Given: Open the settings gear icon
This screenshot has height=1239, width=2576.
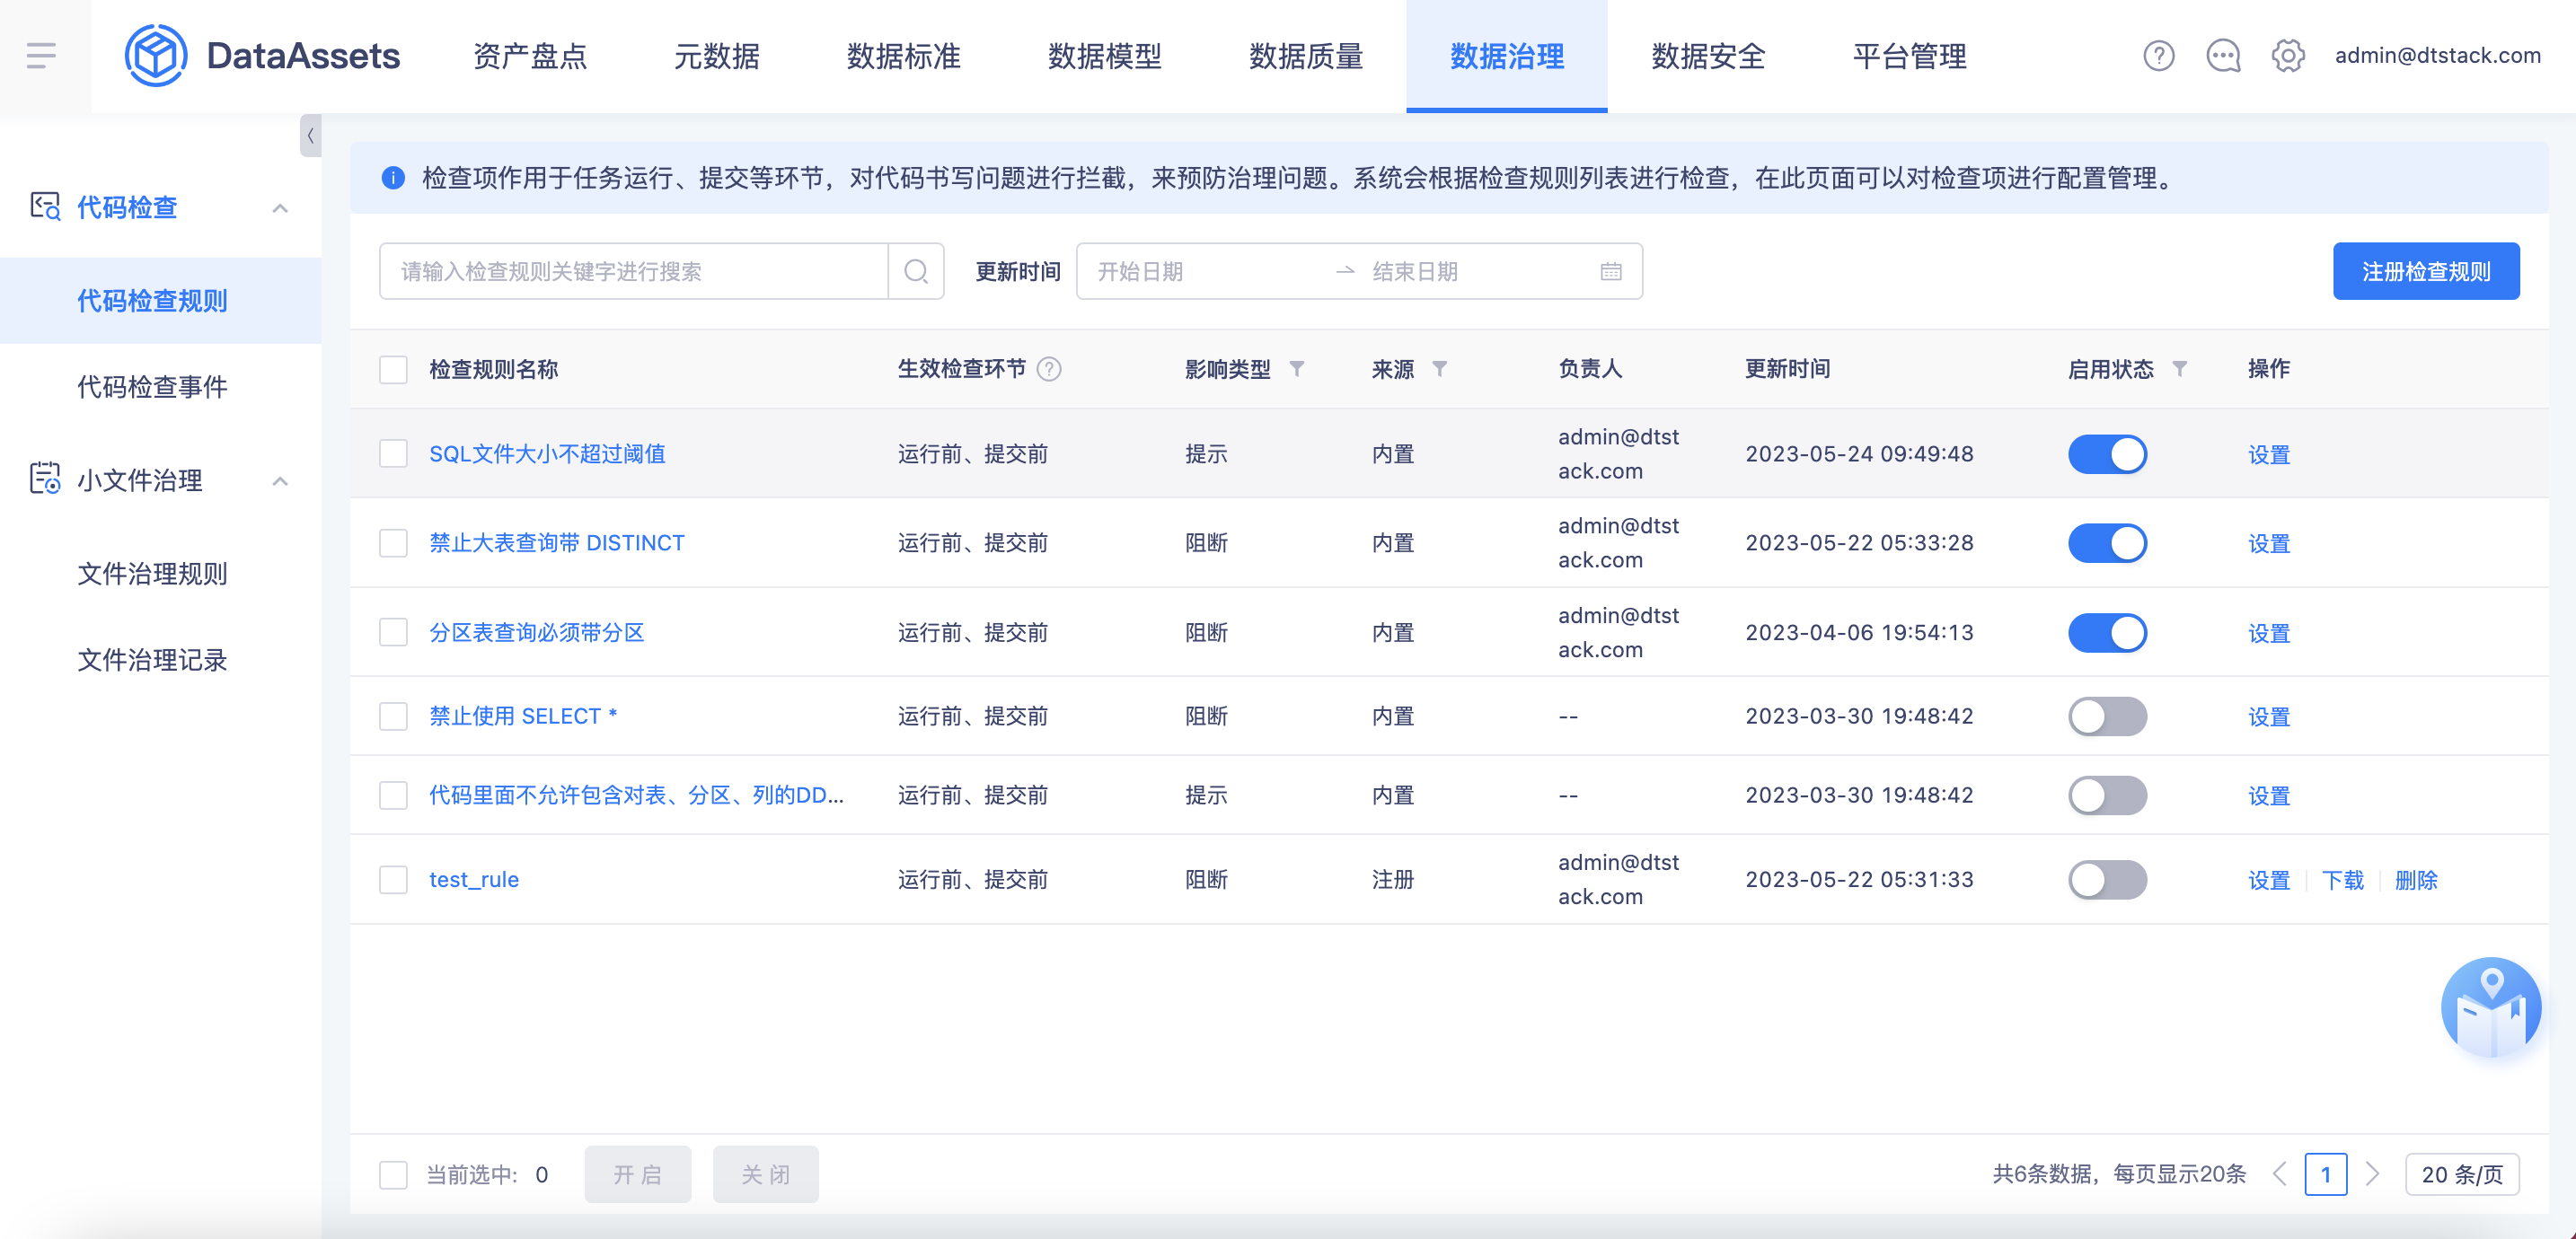Looking at the screenshot, I should pos(2288,56).
